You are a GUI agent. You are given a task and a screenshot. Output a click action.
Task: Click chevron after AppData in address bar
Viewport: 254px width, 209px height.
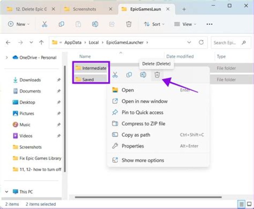(85, 43)
